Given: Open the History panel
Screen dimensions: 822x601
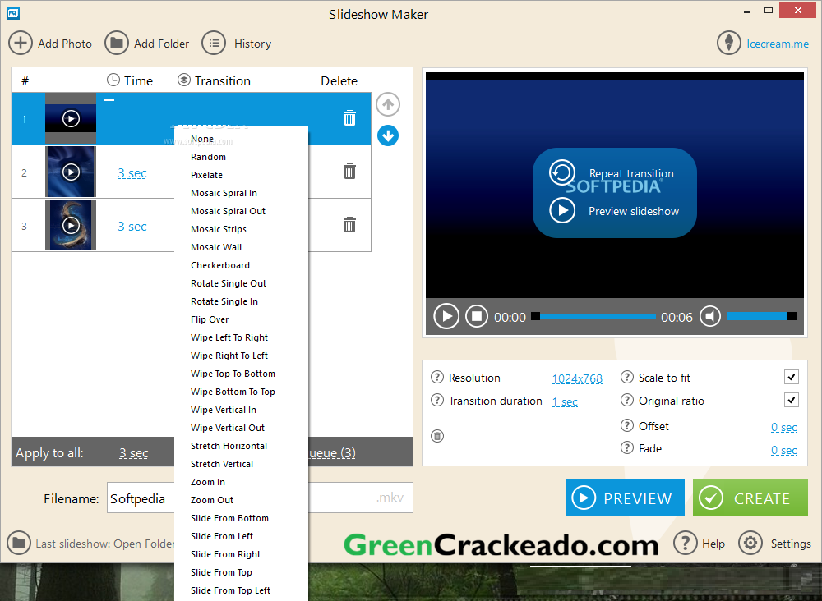Looking at the screenshot, I should [x=215, y=43].
